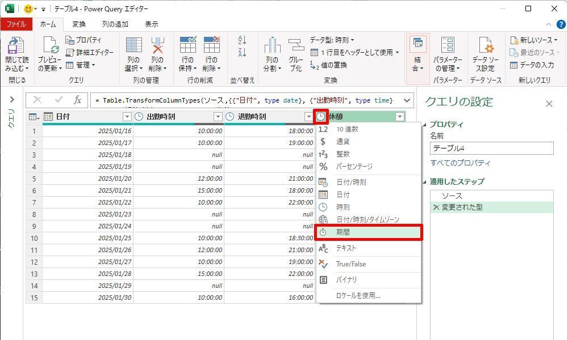Click the 行の削除 (Remove Rows) icon
The image size is (568, 340).
coord(211,46)
